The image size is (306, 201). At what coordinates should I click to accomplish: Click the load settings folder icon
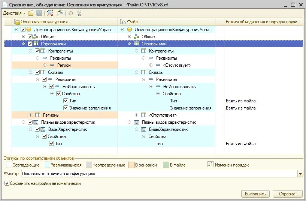click(31, 13)
